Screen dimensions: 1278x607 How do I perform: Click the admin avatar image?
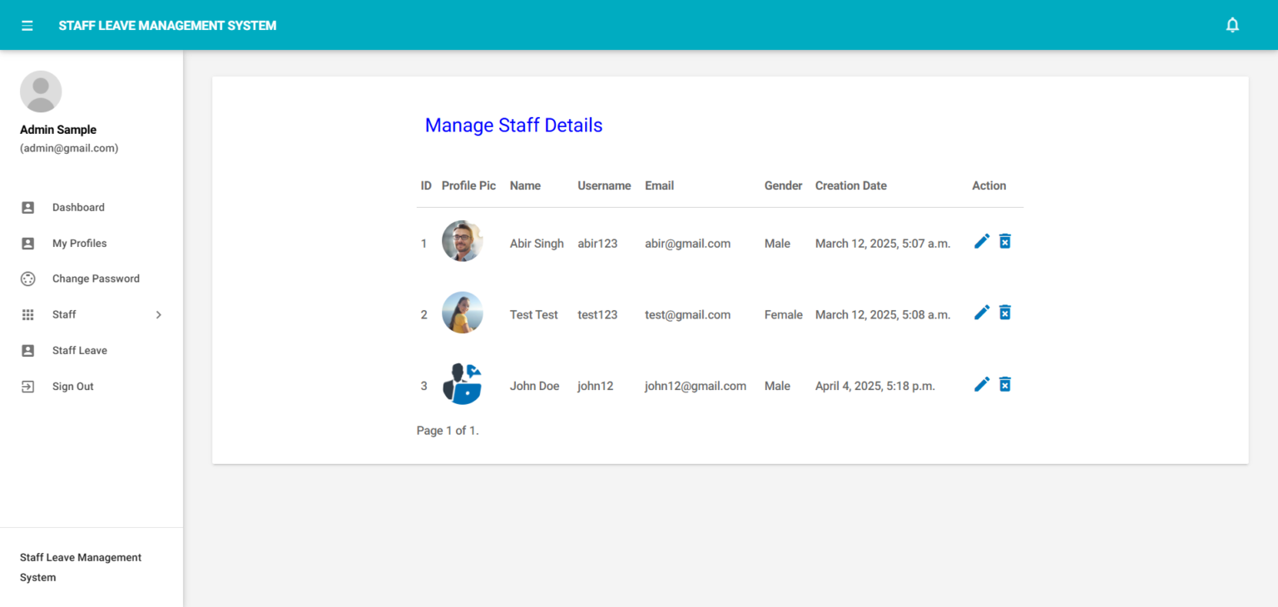tap(41, 91)
